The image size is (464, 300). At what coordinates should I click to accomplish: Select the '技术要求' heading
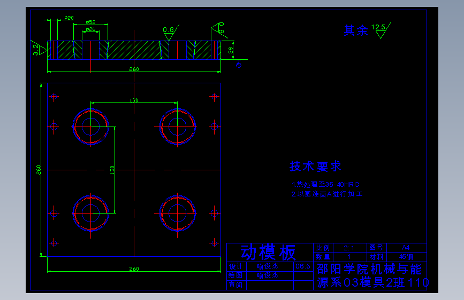[315, 166]
